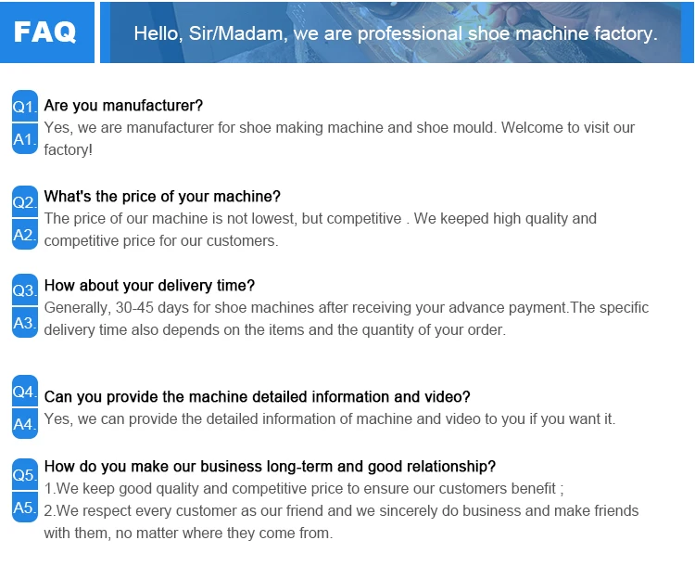Click the A3 answer badge

tap(24, 324)
